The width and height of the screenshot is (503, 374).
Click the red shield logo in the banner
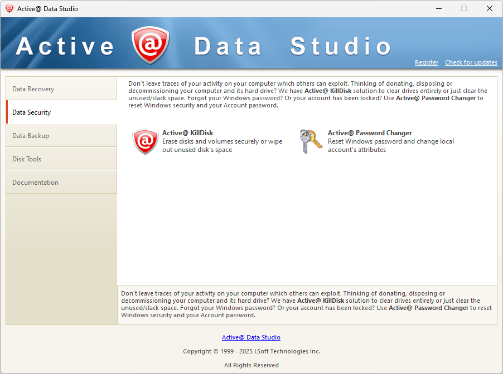[x=150, y=45]
